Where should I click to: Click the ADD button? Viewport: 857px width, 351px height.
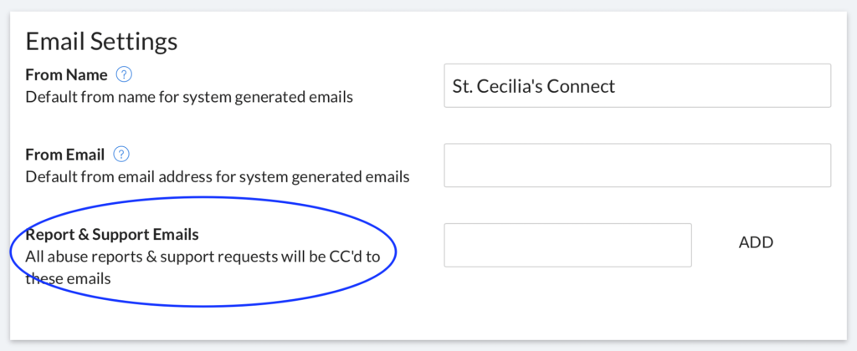point(756,242)
